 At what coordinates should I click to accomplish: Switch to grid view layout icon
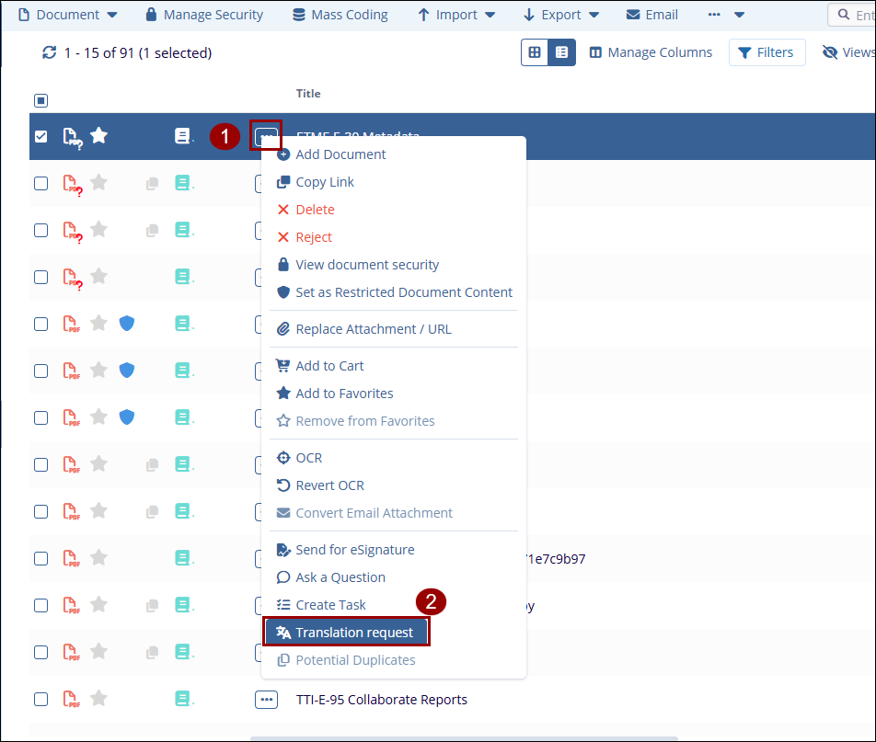tap(534, 52)
